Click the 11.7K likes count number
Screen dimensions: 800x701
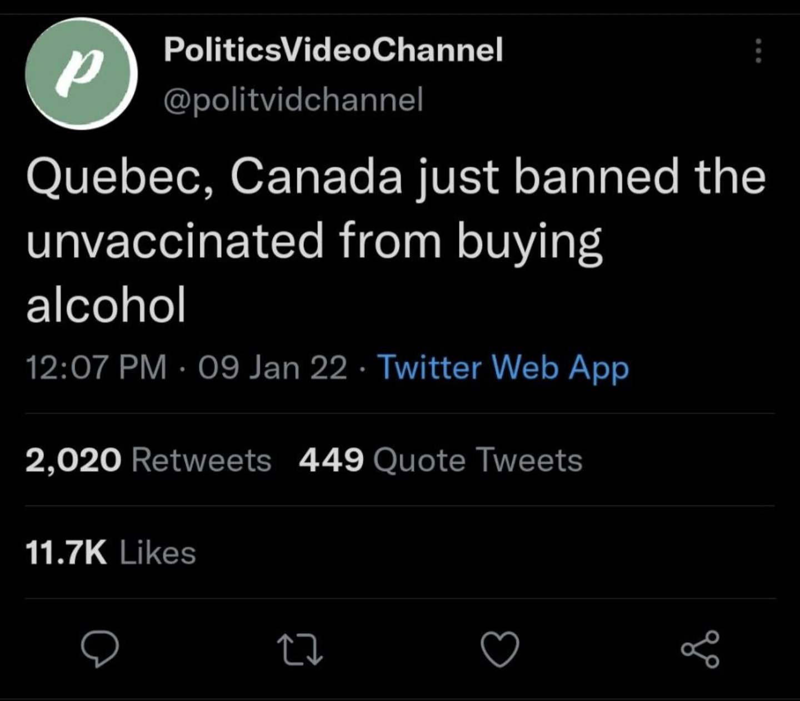66,553
